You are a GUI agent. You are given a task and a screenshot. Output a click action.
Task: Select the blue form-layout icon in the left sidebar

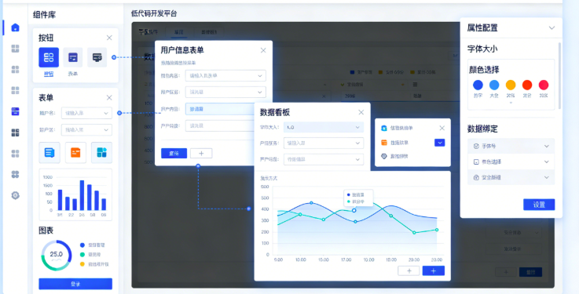tap(15, 111)
